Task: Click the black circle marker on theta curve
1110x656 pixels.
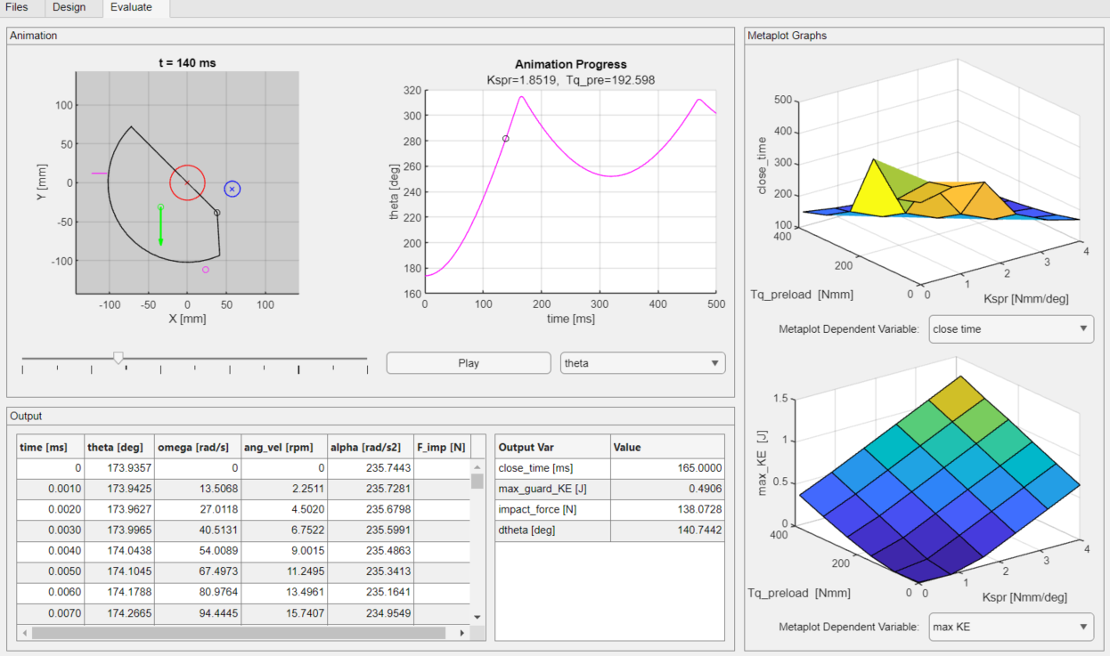Action: 505,139
